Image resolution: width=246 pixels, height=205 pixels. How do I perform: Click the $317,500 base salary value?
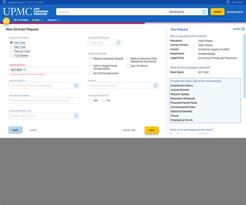click(203, 72)
